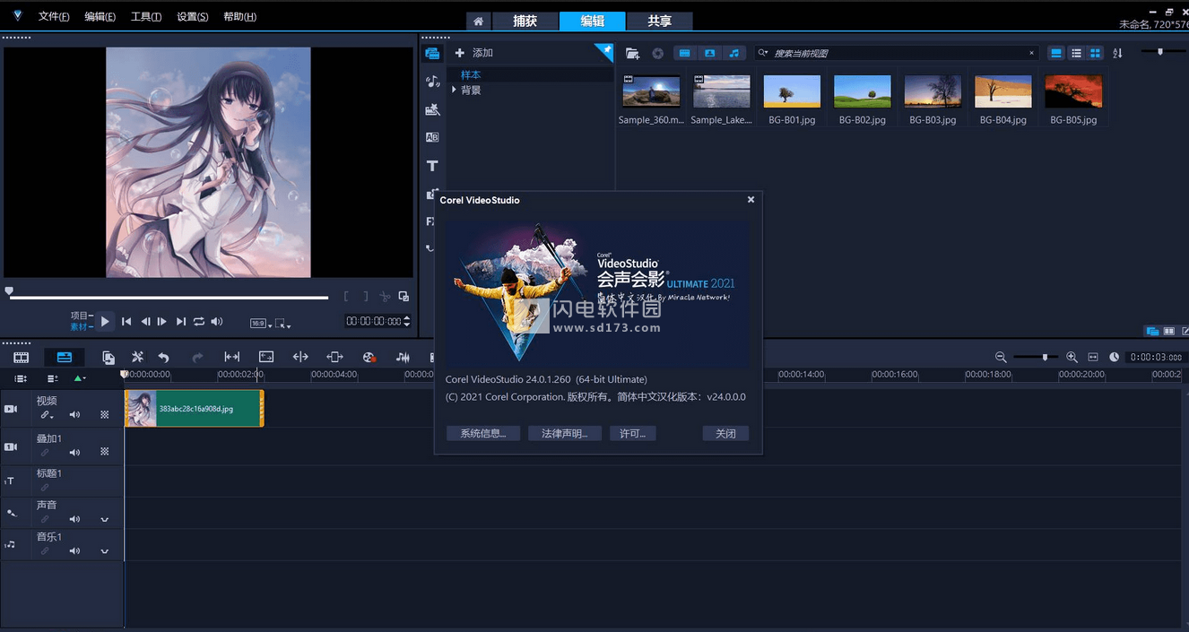Expand the 背景 folder in library tree
The width and height of the screenshot is (1189, 632).
(455, 90)
